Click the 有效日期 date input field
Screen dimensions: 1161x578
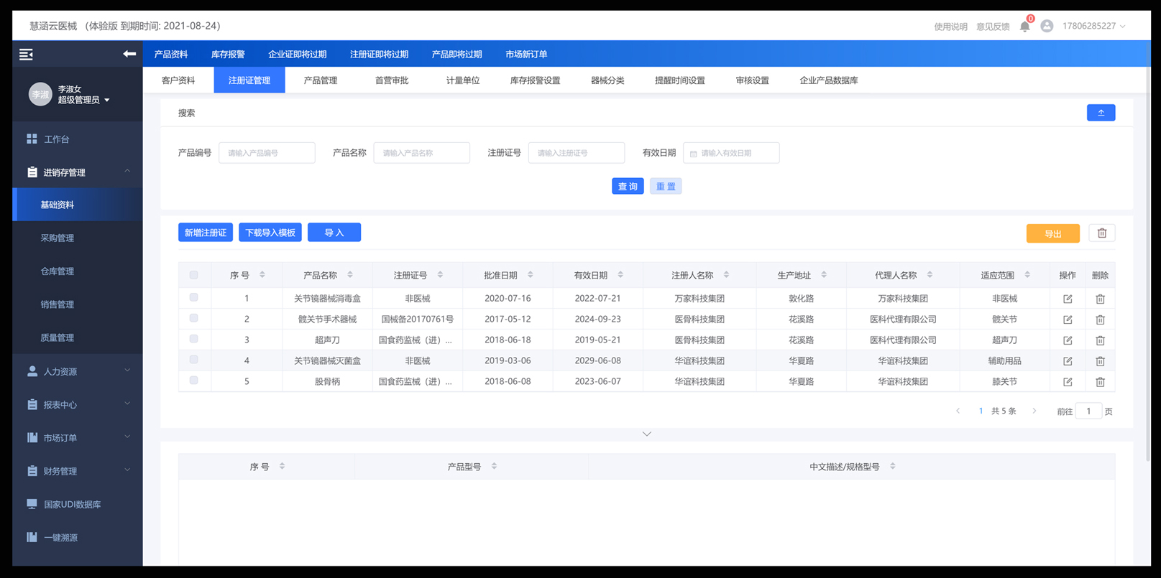click(732, 153)
